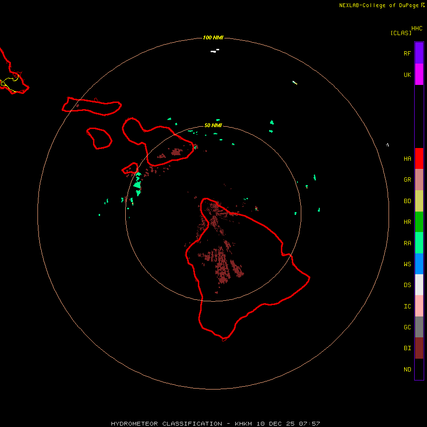Click the white echo patch below 100 NMI label
This screenshot has width=427, height=427.
tap(215, 51)
